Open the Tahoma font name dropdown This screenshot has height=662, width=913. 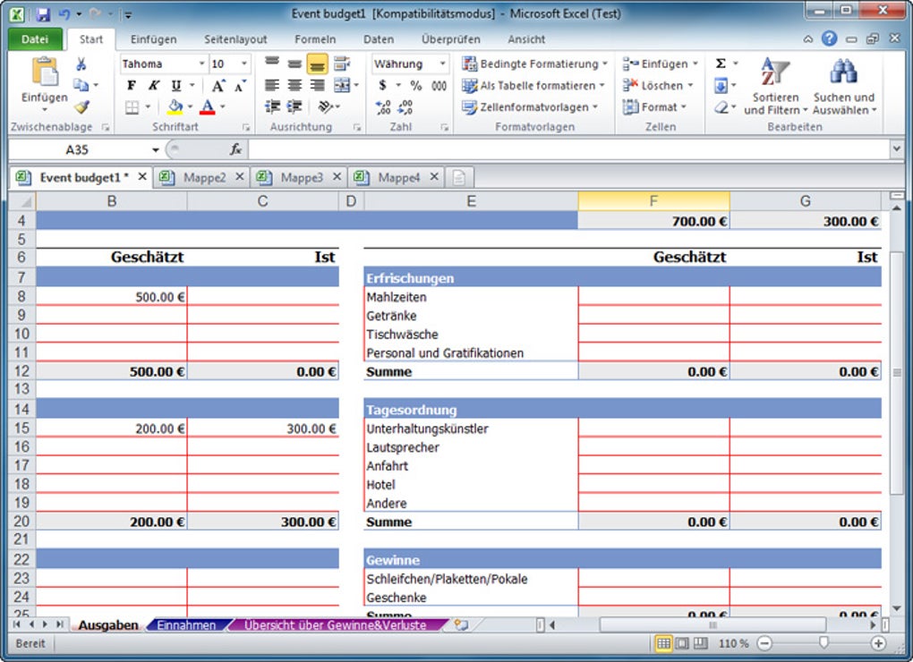click(x=201, y=64)
